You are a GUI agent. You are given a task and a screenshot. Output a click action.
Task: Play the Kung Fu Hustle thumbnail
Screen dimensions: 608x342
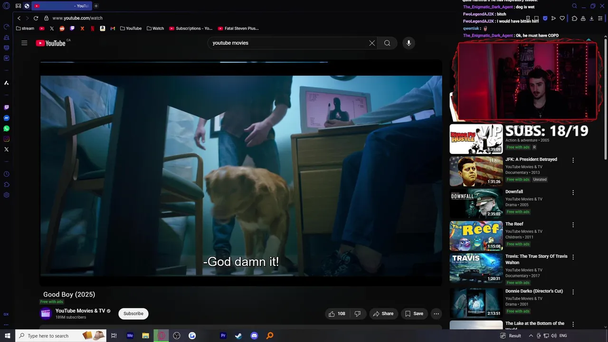(x=476, y=139)
